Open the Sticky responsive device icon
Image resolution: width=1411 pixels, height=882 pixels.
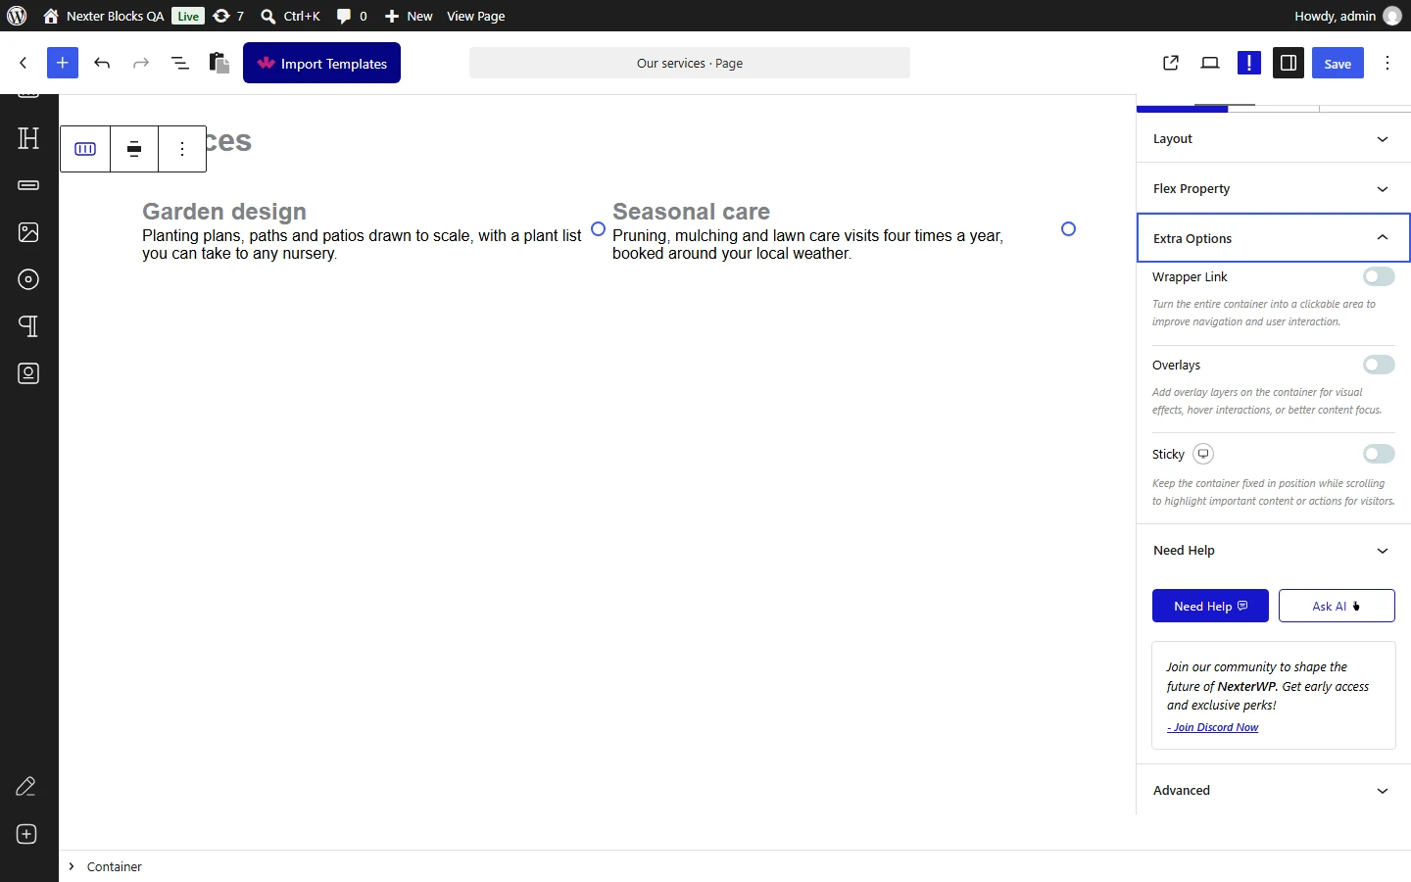[x=1203, y=454]
